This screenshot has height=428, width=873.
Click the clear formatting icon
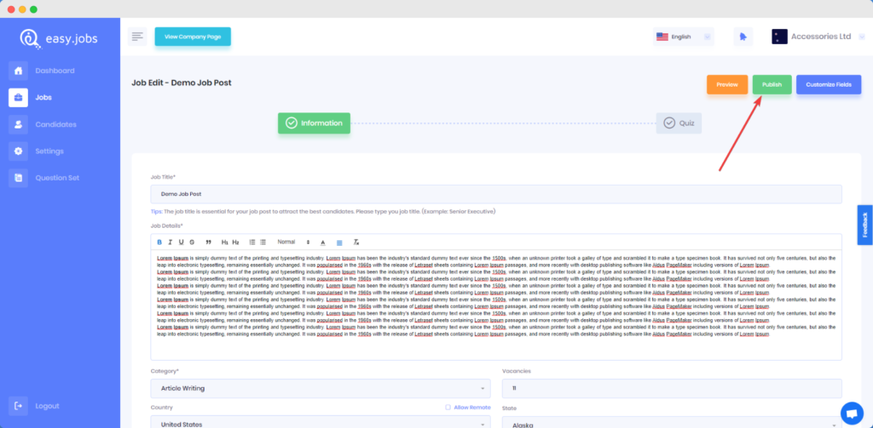click(x=356, y=243)
